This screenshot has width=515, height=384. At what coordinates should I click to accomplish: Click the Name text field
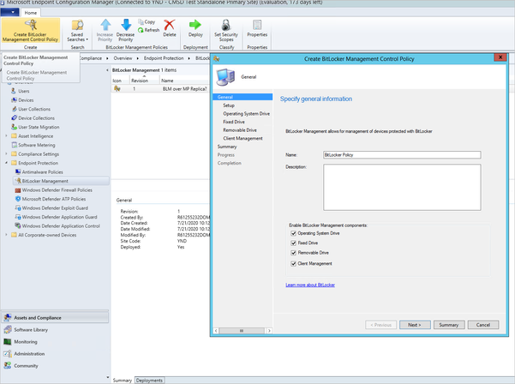point(402,155)
